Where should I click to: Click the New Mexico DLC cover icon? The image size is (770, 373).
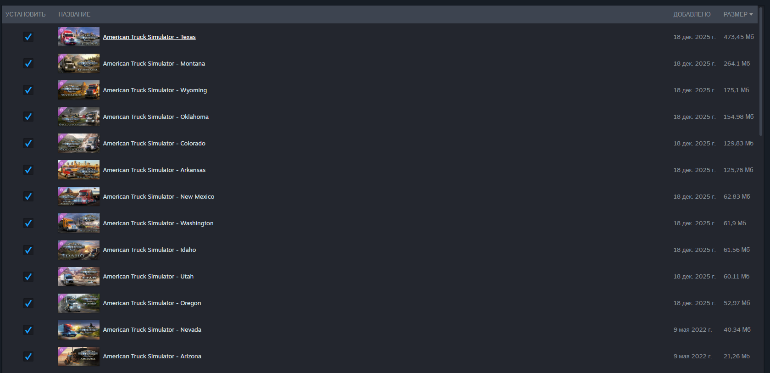click(x=78, y=196)
